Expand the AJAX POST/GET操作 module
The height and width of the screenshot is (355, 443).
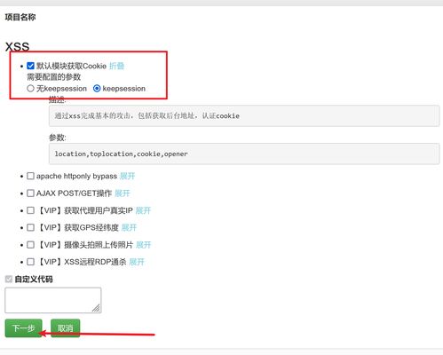123,193
